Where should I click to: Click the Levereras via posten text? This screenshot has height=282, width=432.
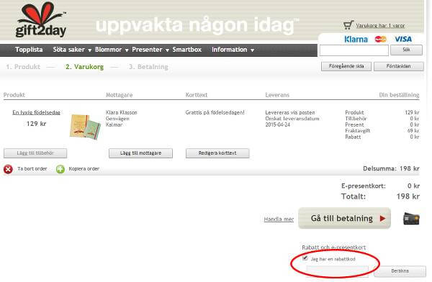click(290, 112)
